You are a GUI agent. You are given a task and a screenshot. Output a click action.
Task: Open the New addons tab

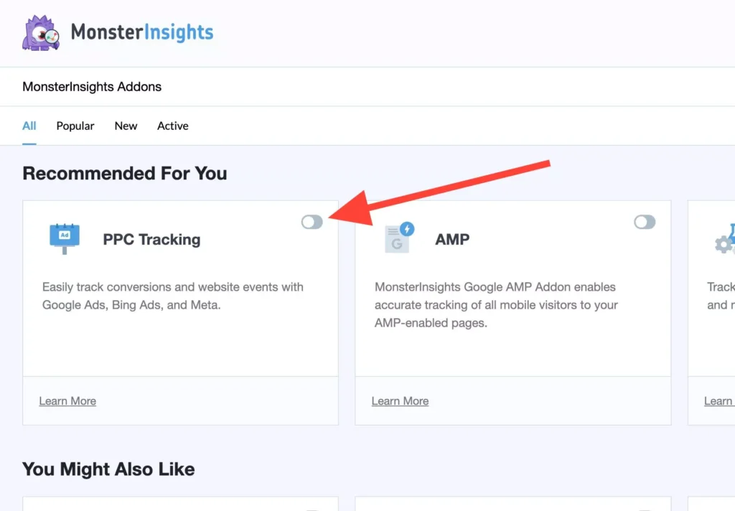[x=125, y=126]
